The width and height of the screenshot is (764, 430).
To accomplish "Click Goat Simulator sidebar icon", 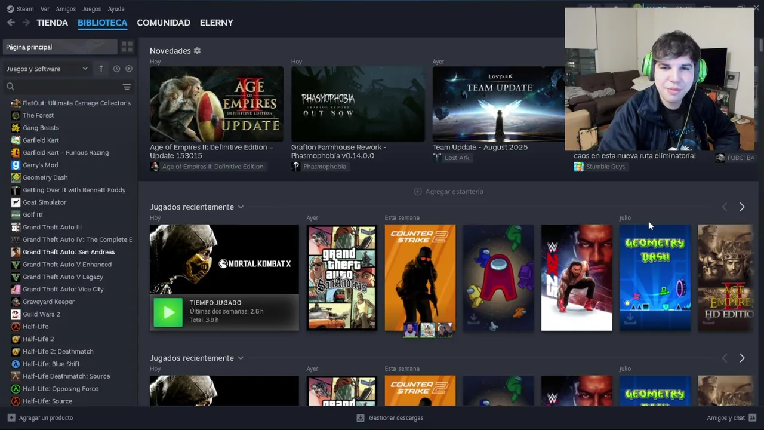I will [16, 202].
